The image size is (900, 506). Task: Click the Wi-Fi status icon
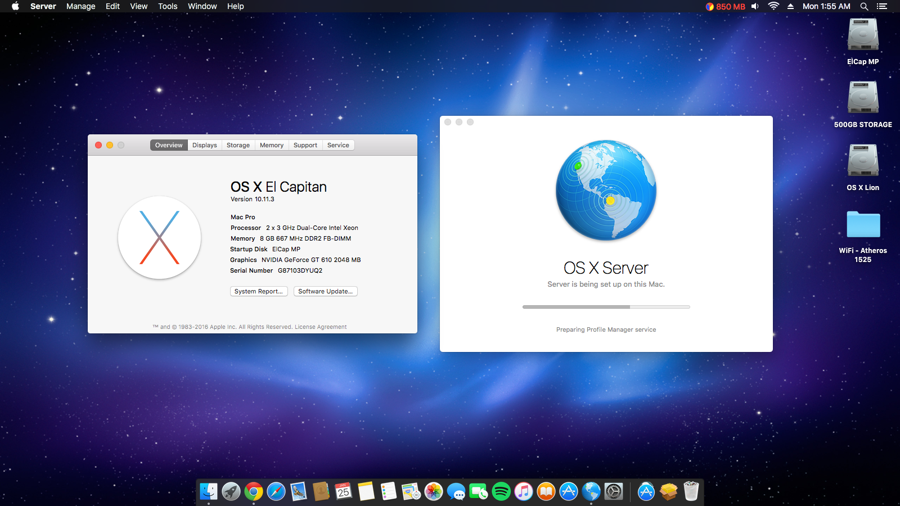coord(773,6)
